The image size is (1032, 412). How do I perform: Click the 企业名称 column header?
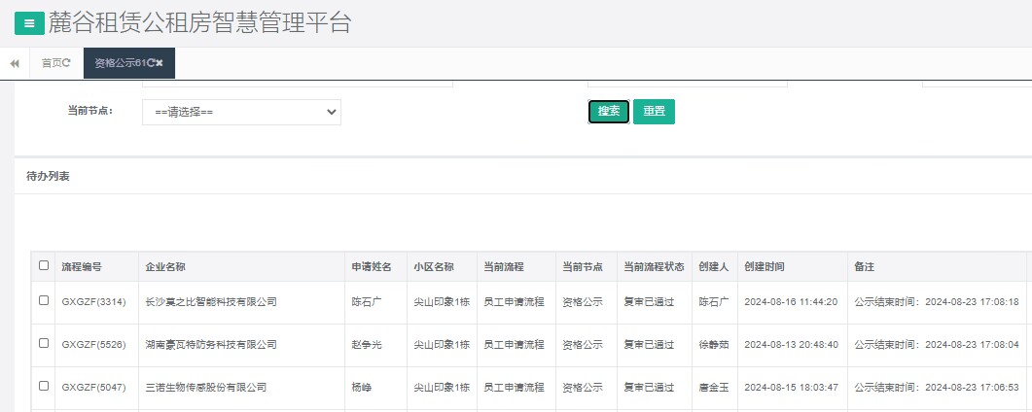click(165, 266)
